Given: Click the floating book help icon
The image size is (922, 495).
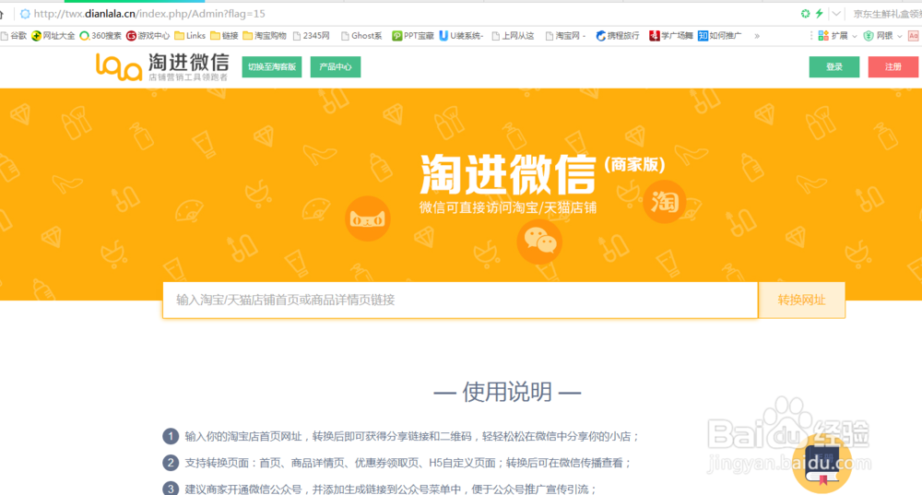Looking at the screenshot, I should click(822, 465).
